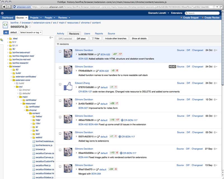Collapse the extension-core/ tree folder
This screenshot has height=179, width=224.
pyautogui.click(x=11, y=80)
